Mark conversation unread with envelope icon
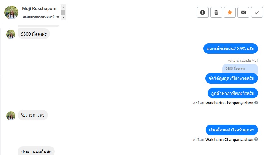The image size is (266, 155). point(243,12)
